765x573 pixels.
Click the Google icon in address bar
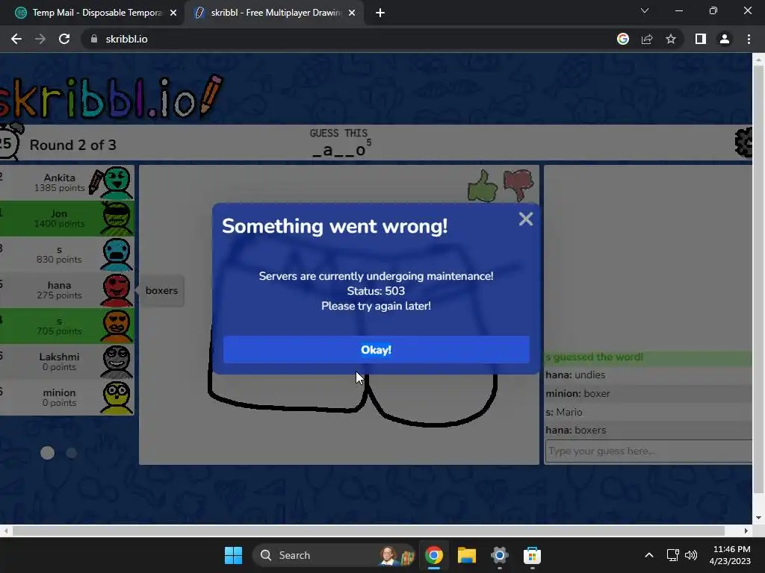pos(623,39)
